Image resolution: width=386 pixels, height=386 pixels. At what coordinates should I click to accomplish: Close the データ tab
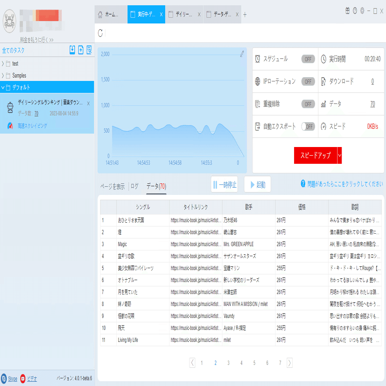point(237,14)
